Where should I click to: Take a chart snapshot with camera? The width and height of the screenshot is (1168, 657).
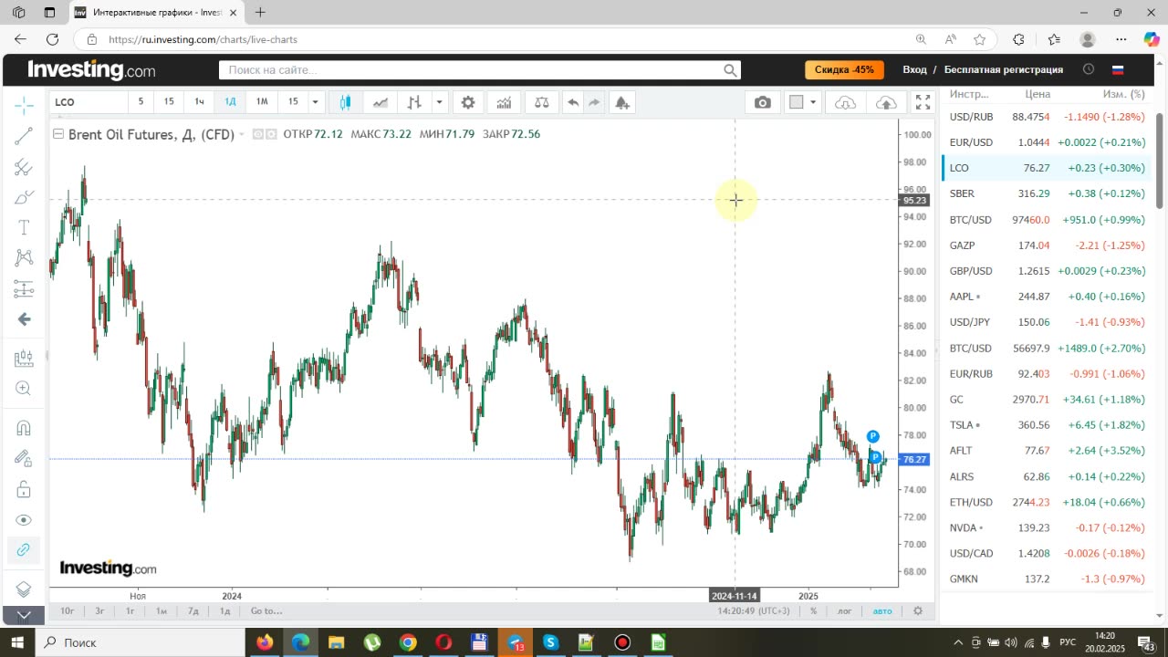(763, 102)
